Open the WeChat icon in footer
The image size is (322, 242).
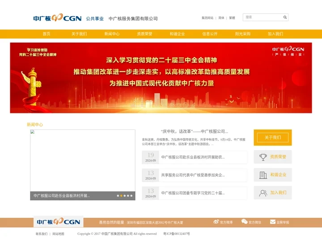click(x=244, y=222)
